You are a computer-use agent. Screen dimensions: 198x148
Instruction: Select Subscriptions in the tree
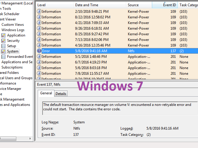tap(12, 67)
